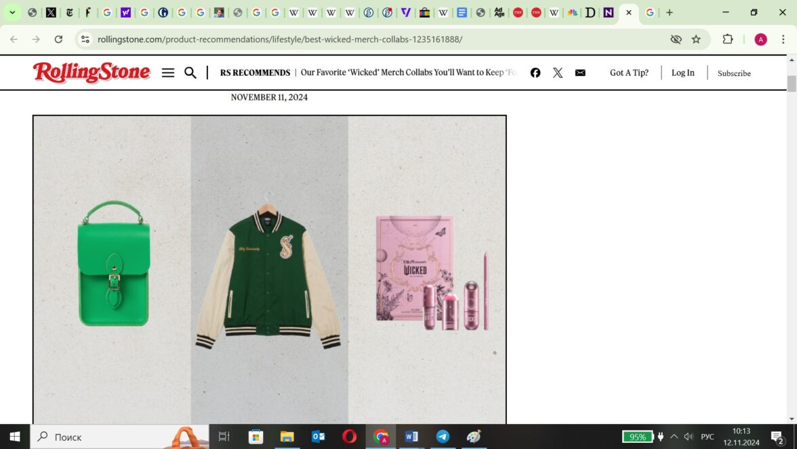Viewport: 797px width, 449px height.
Task: Switch to the New York Times tab
Action: pos(70,13)
